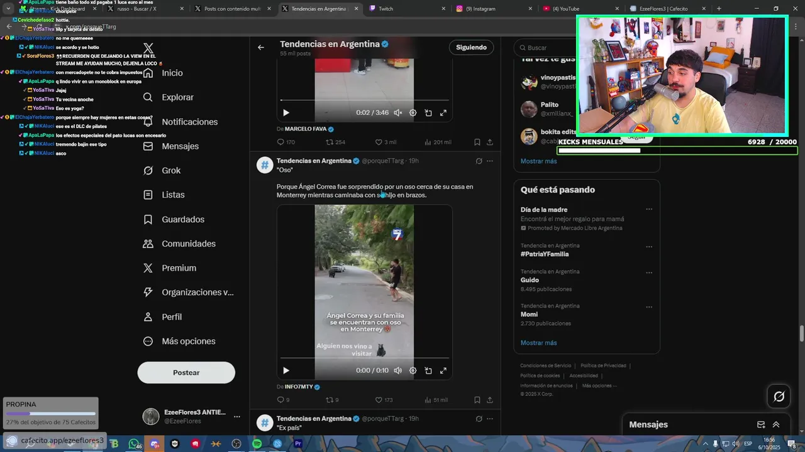Fullscreen the bear video

[x=443, y=370]
